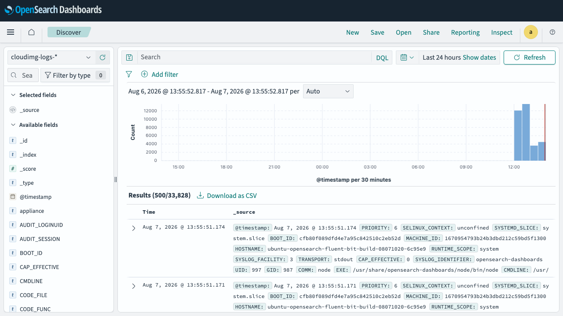Open the cloudimg-logs-* index pattern dropdown
Viewport: 563px width, 316px height.
coord(51,57)
